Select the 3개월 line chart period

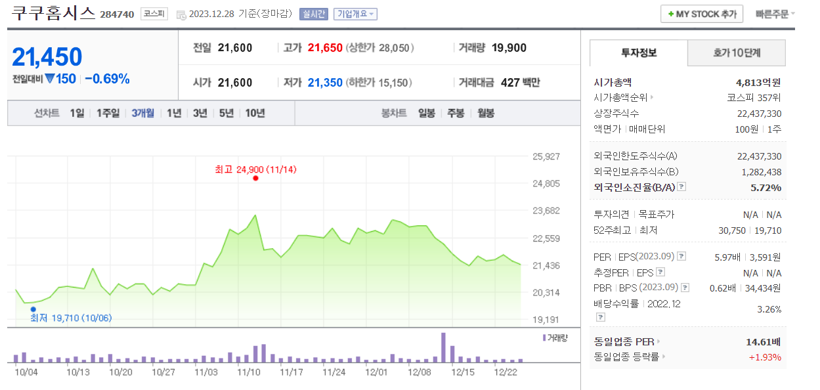(x=142, y=113)
